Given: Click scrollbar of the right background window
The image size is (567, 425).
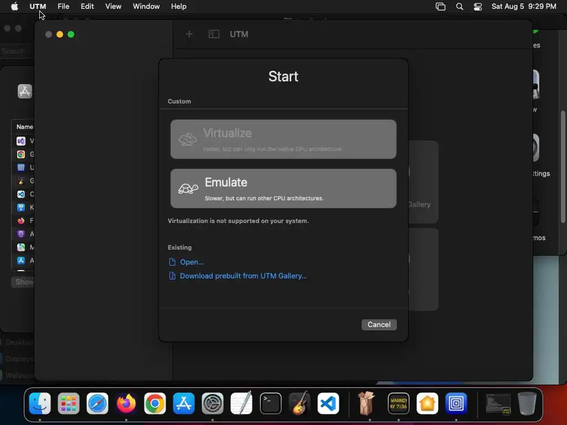Looking at the screenshot, I should [563, 166].
